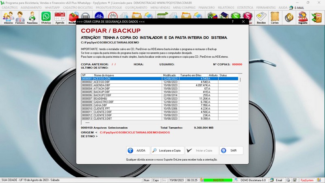Open the Recibo receipt icon
Image resolution: width=325 pixels, height=183 pixels.
tap(261, 18)
